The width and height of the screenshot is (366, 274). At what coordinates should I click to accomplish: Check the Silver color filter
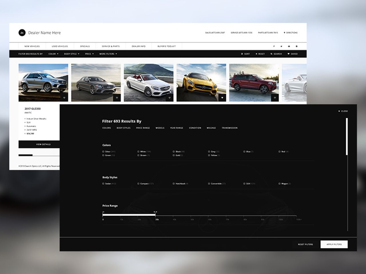(x=103, y=152)
